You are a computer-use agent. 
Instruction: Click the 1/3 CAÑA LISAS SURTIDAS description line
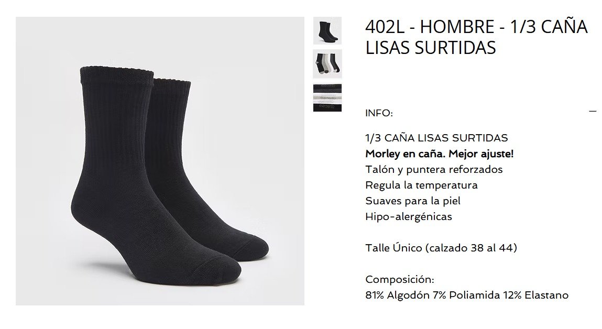click(x=436, y=138)
